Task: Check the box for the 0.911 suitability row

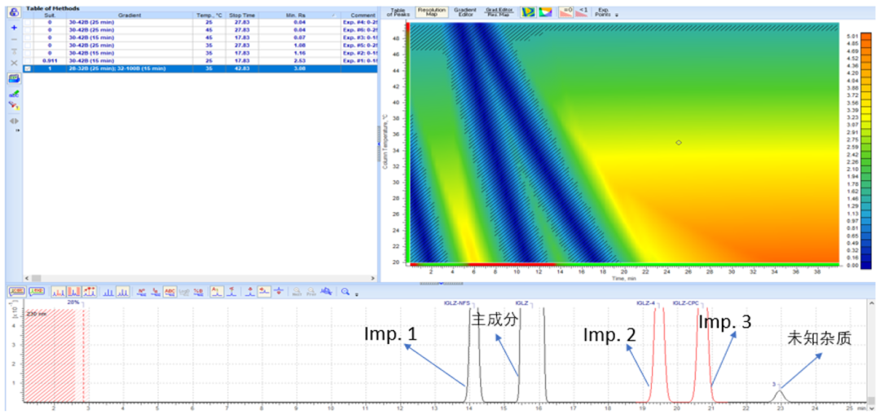Action: 27,60
